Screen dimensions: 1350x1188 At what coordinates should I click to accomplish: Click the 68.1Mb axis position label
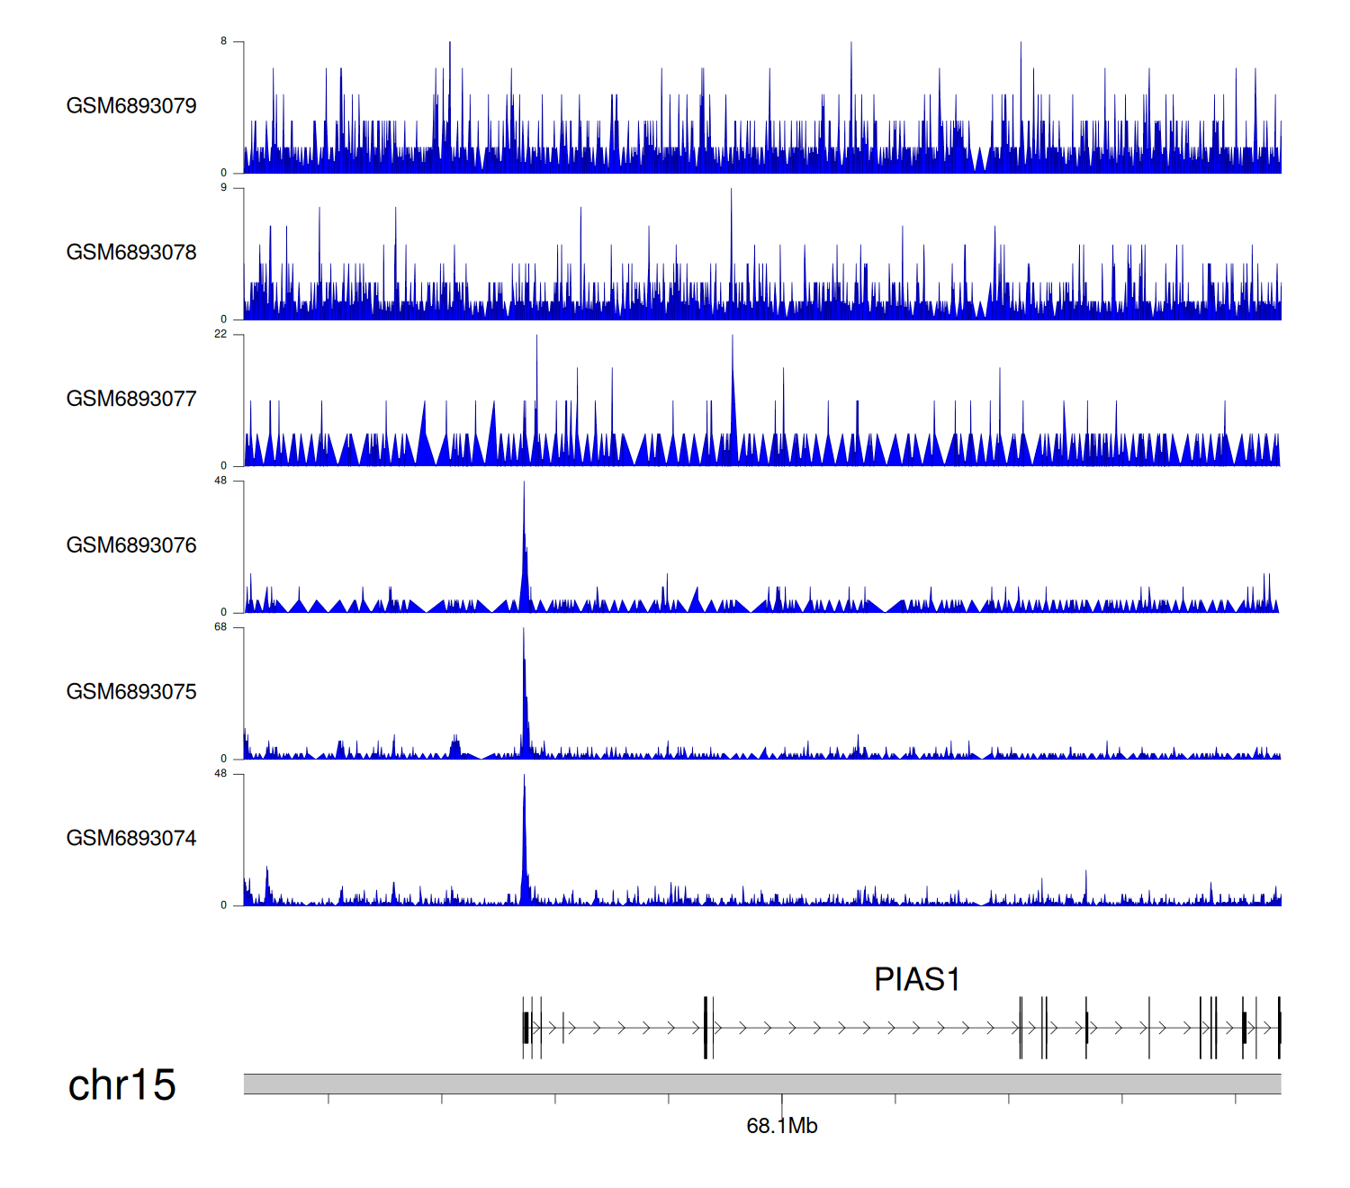click(x=781, y=1126)
